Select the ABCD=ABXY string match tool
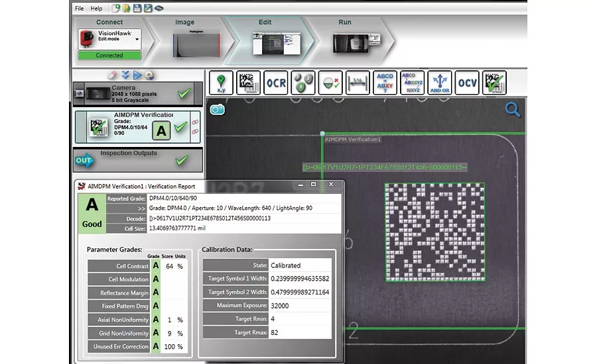Image resolution: width=597 pixels, height=364 pixels. [385, 83]
